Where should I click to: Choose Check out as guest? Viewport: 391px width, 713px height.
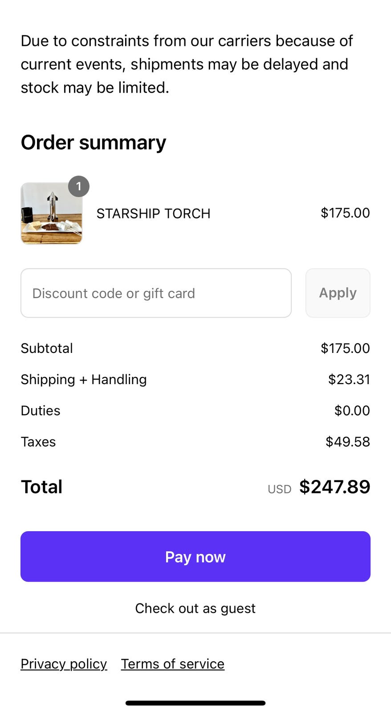(195, 608)
